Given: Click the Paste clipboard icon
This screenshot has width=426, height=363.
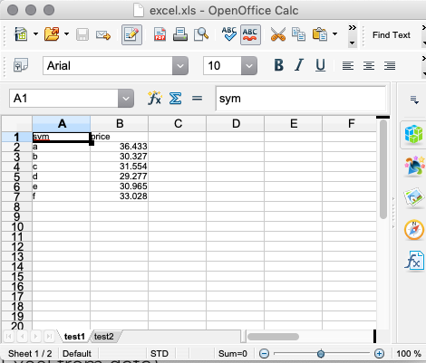Looking at the screenshot, I should [320, 34].
